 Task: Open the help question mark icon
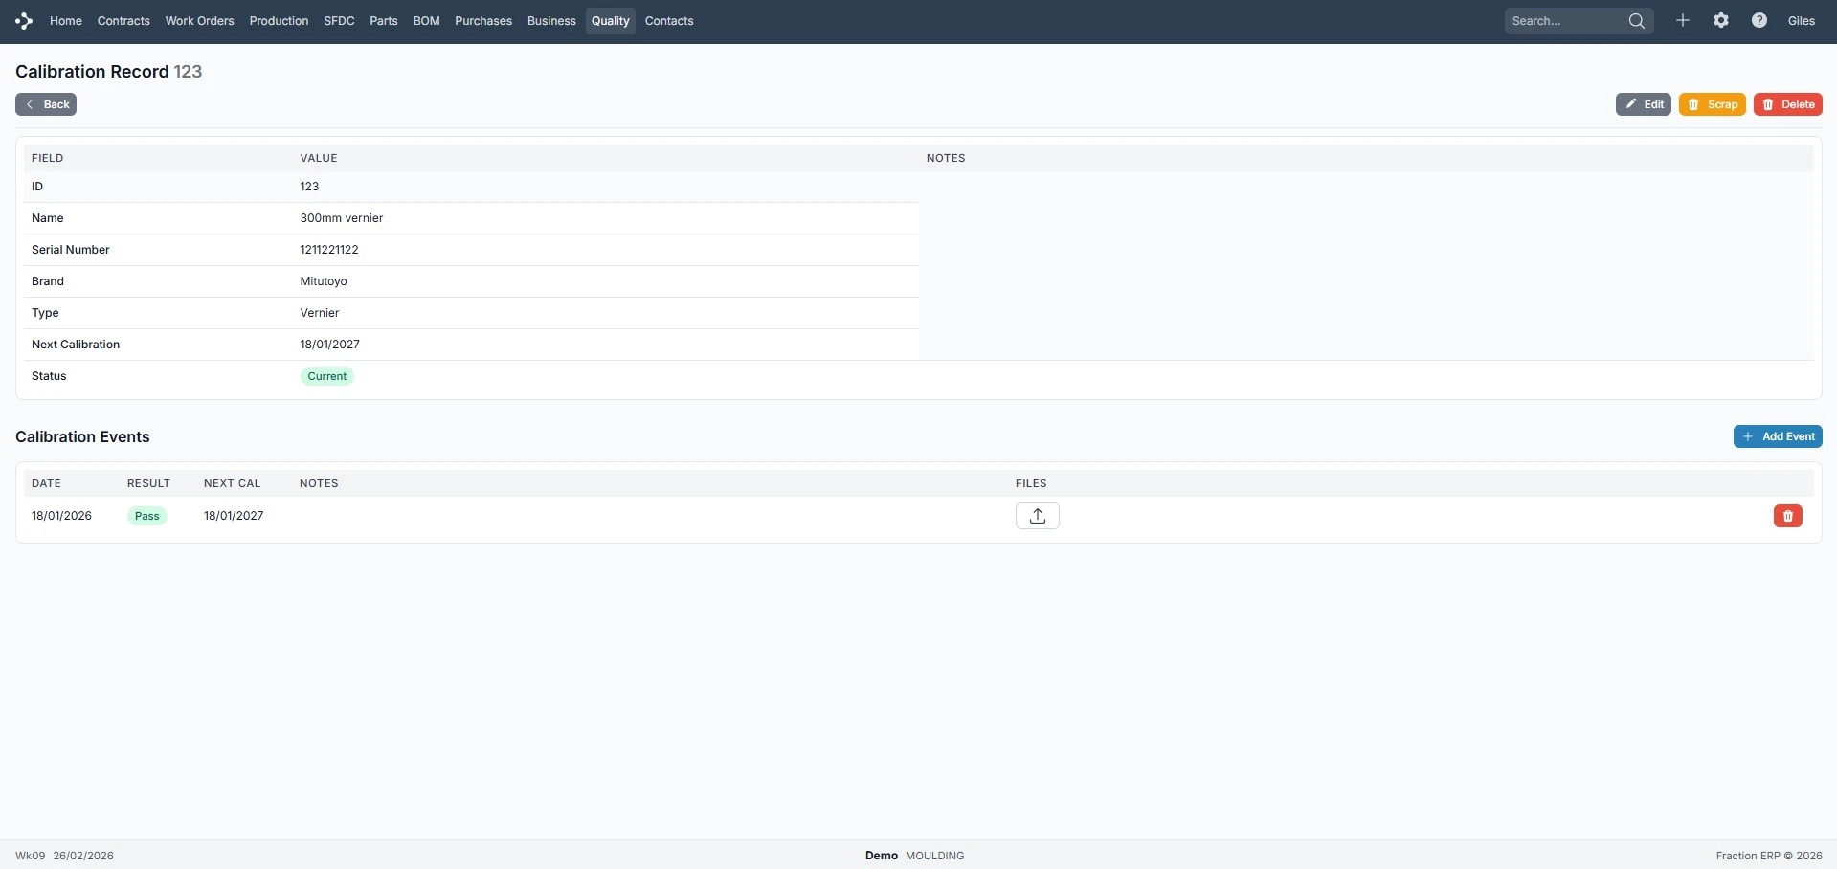tap(1759, 21)
